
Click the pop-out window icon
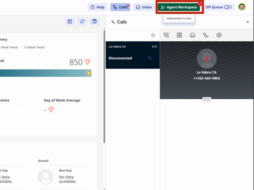pyautogui.click(x=94, y=21)
